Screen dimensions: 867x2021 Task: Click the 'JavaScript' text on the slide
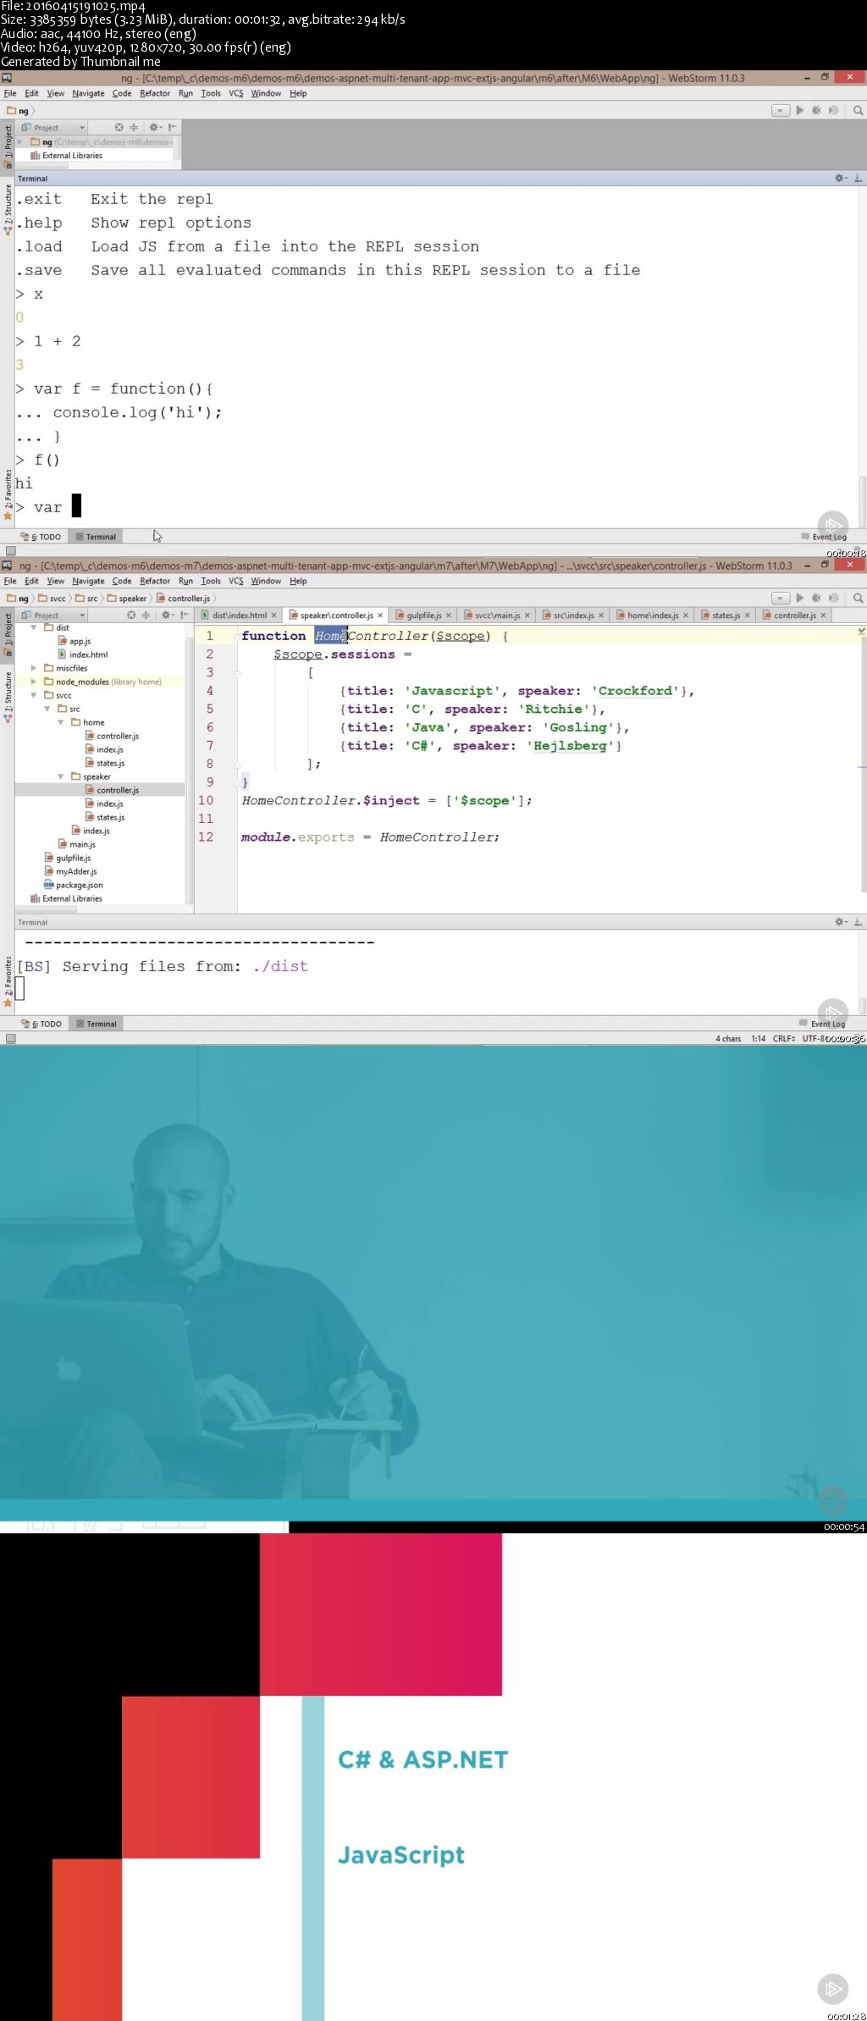401,1856
